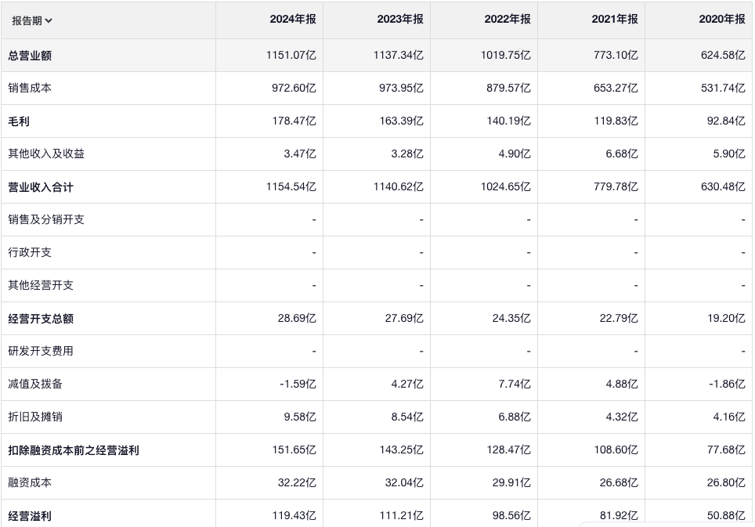This screenshot has height=527, width=755.
Task: Select the 融资成本 row label
Action: (x=30, y=483)
